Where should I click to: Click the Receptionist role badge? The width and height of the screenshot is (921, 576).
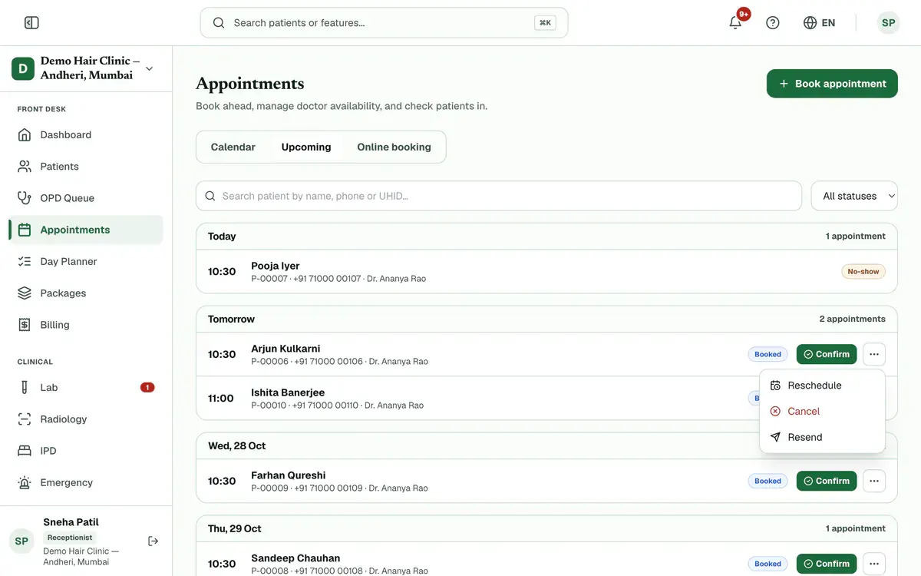[70, 538]
